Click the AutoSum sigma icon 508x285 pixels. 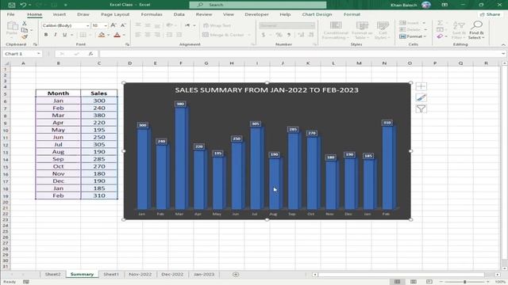[440, 23]
